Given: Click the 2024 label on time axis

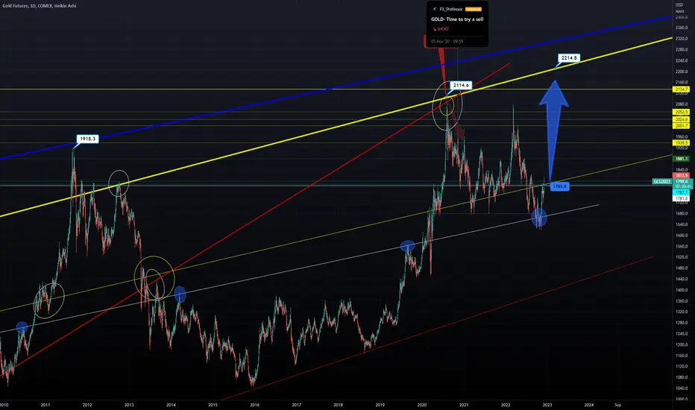Looking at the screenshot, I should (589, 405).
